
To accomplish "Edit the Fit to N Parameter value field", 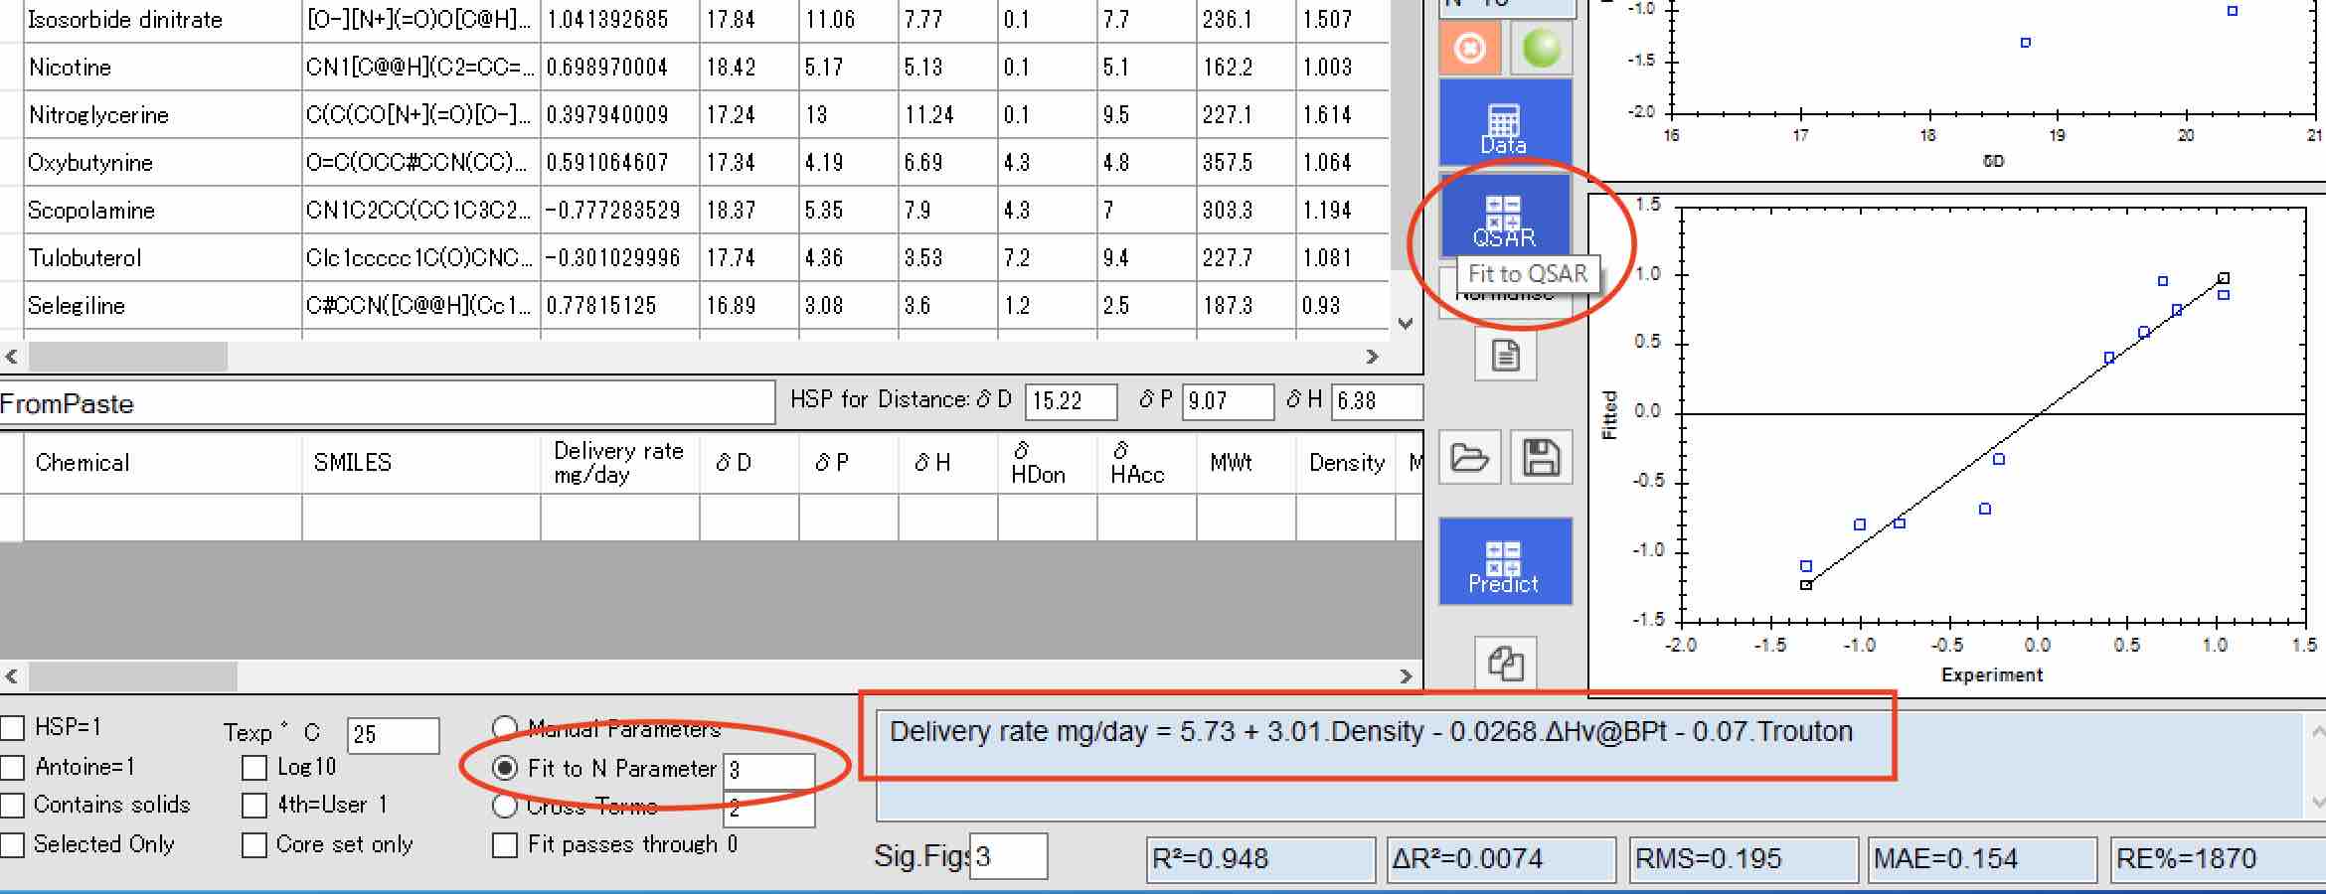I will coord(768,771).
